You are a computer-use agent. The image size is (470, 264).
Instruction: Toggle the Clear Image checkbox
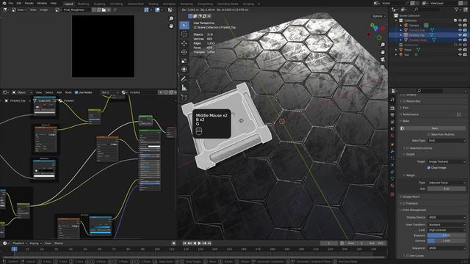pos(429,168)
